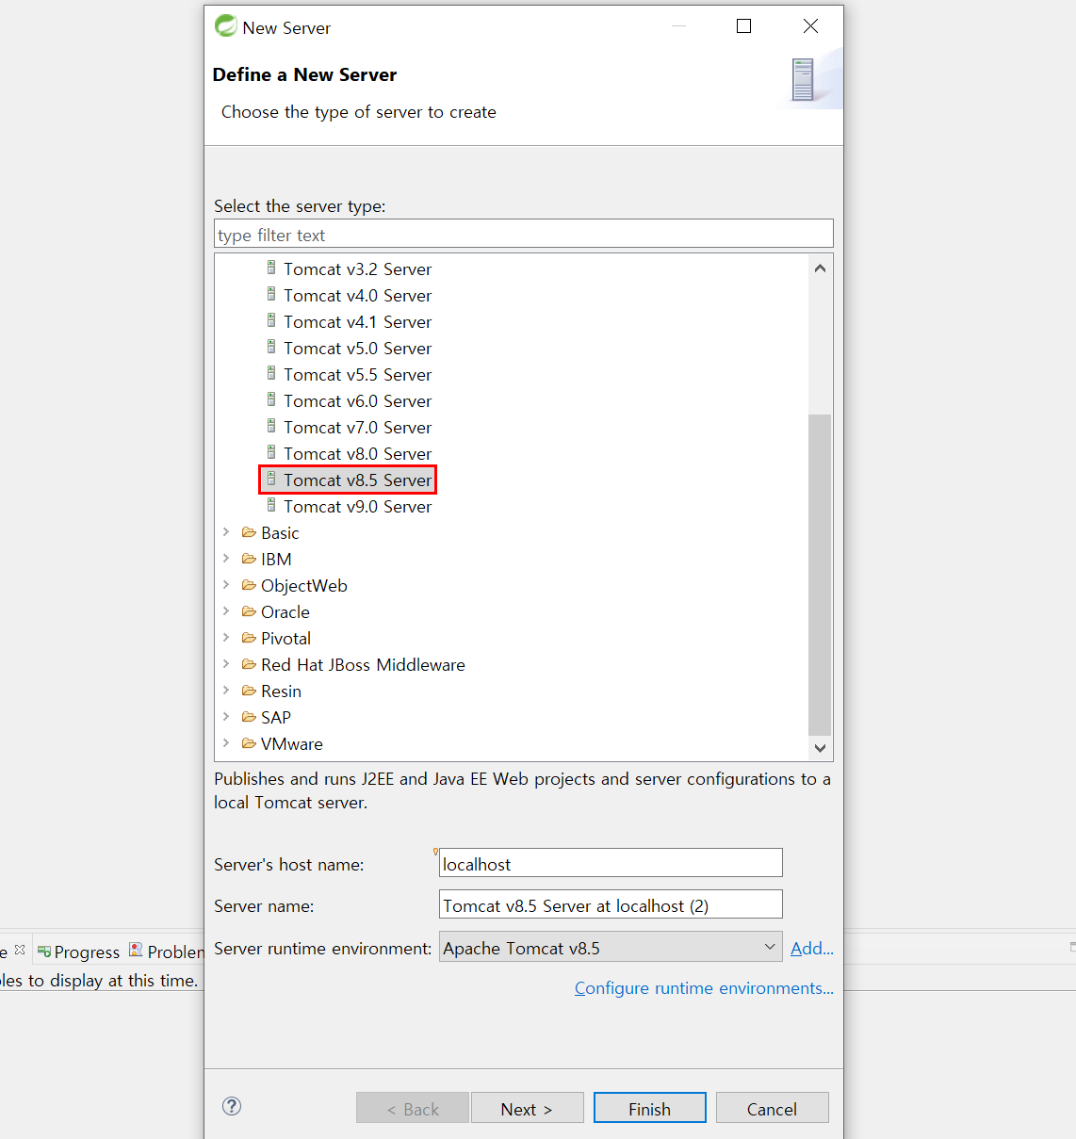Viewport: 1076px width, 1139px height.
Task: Click the Tomcat v9.0 Server icon
Action: click(271, 506)
